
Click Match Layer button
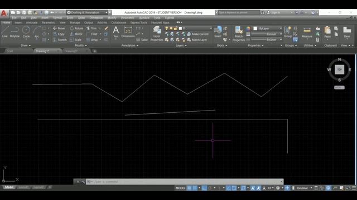pos(197,39)
